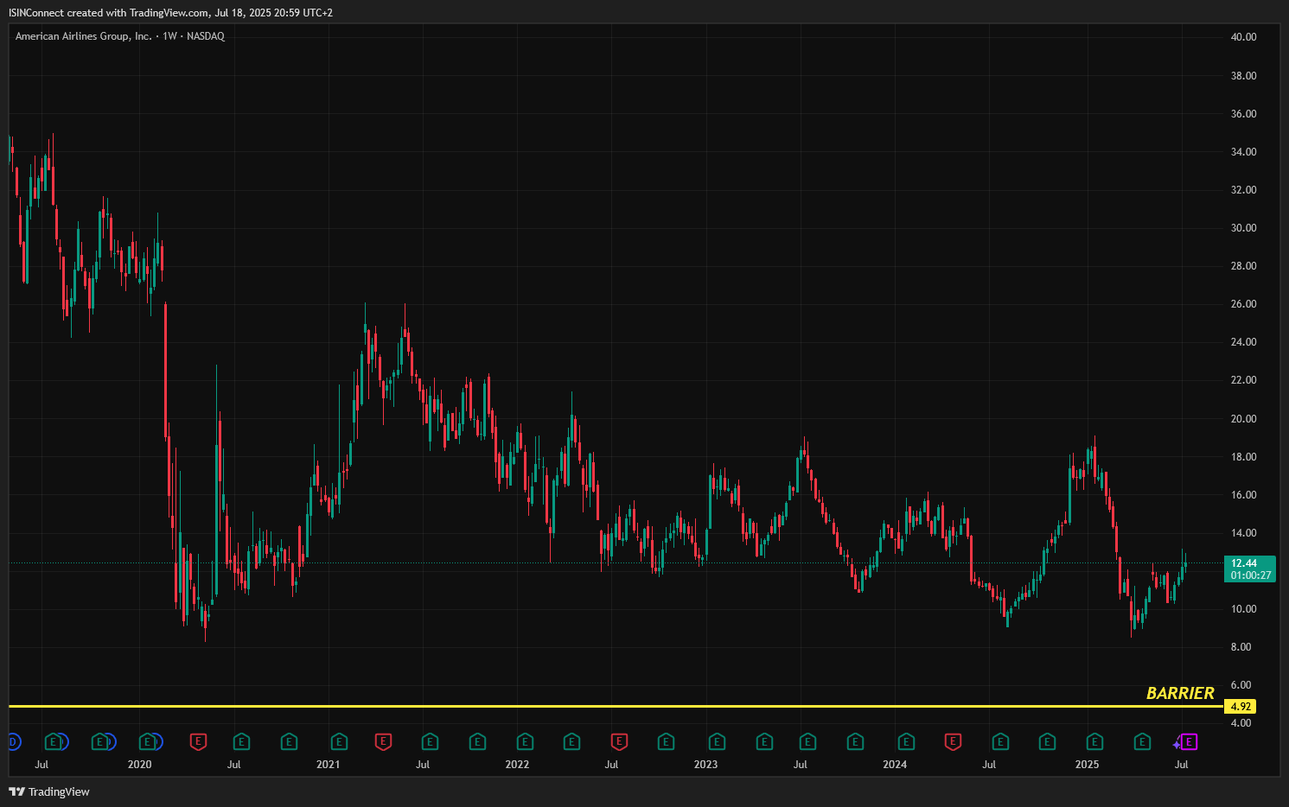Click the 2020 label on time axis
Image resolution: width=1289 pixels, height=807 pixels.
[139, 765]
